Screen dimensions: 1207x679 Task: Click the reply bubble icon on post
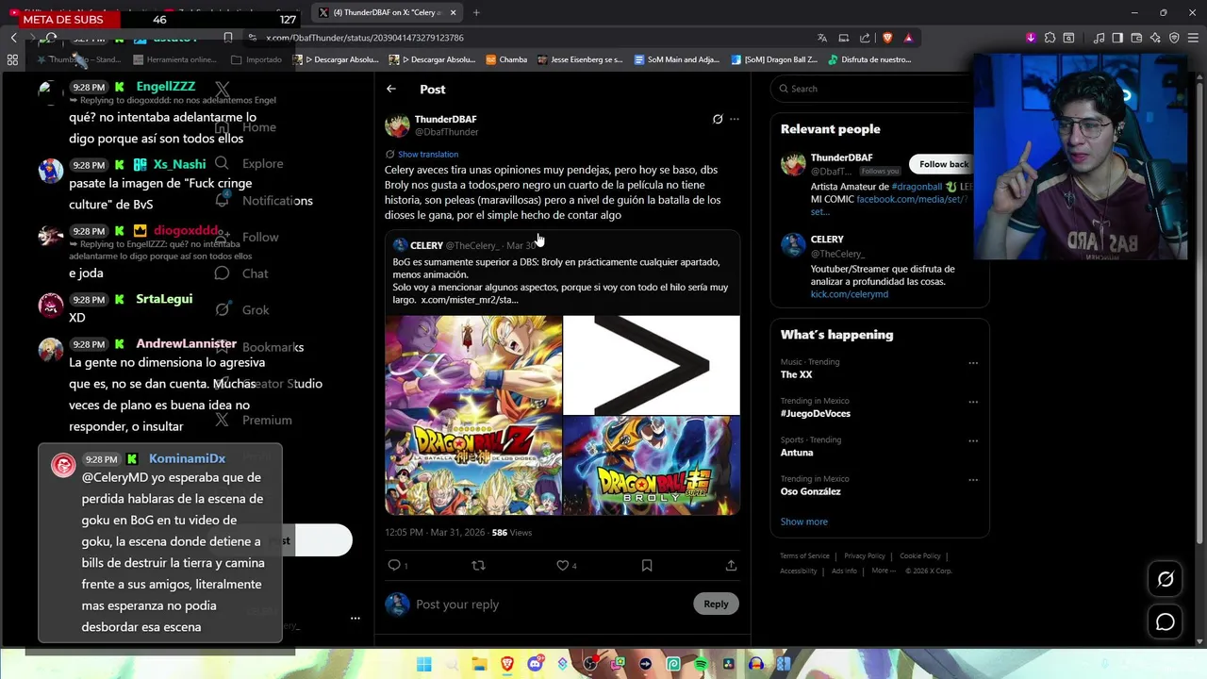coord(394,565)
